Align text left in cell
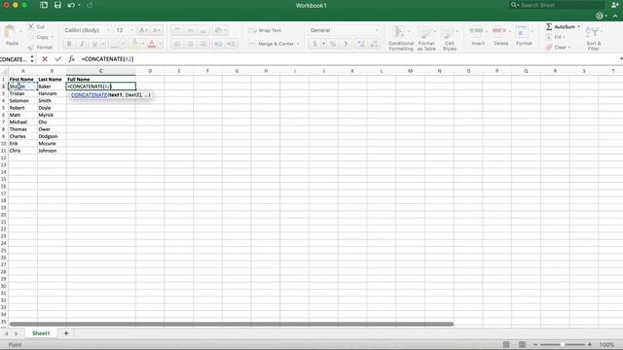The width and height of the screenshot is (623, 350). pos(177,43)
